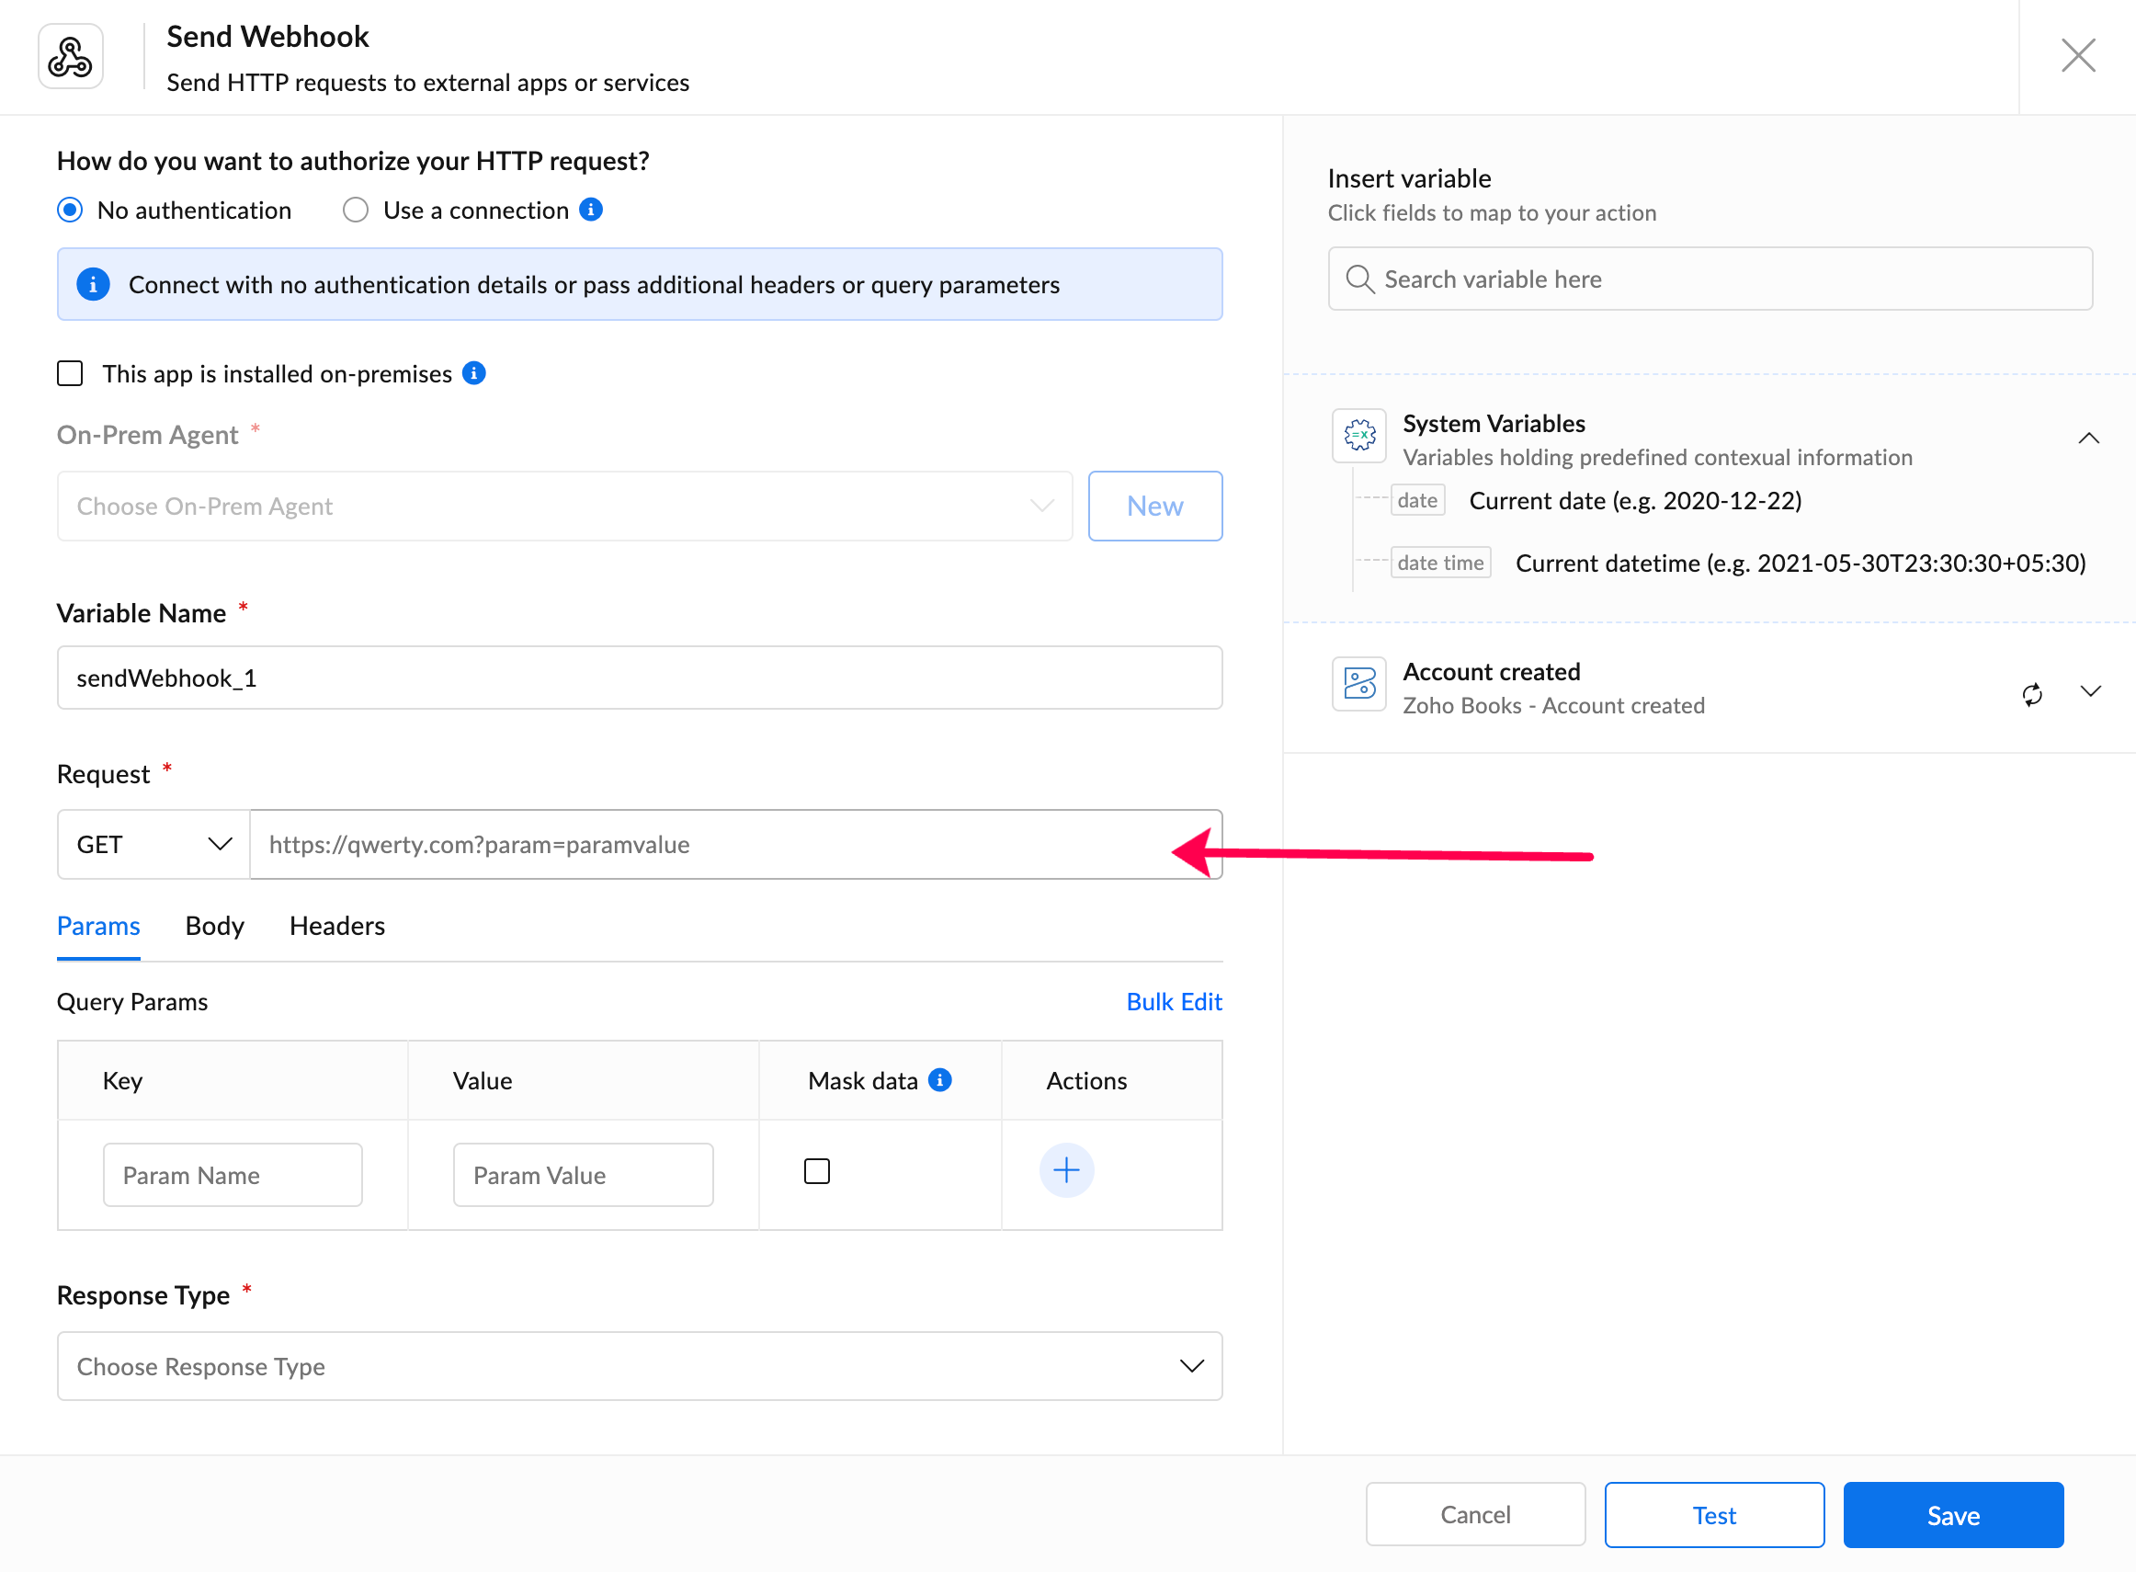Check the Mask data box in params row
2136x1572 pixels.
tap(816, 1170)
